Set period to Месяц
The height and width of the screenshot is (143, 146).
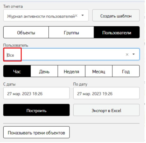[99, 71]
